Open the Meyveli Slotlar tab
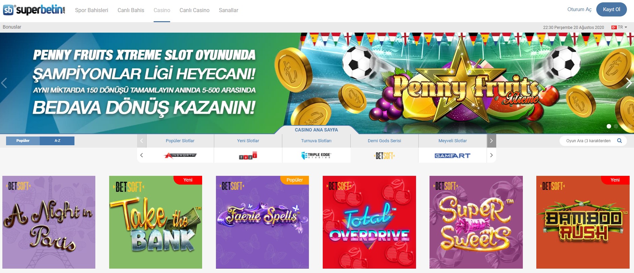The height and width of the screenshot is (273, 634). click(x=452, y=141)
